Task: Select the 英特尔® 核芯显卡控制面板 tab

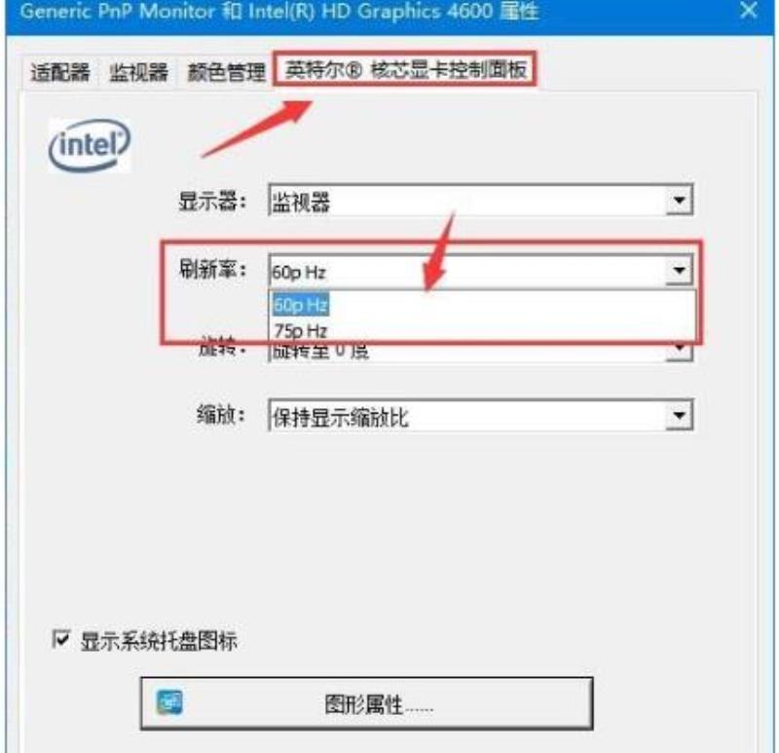Action: click(405, 69)
